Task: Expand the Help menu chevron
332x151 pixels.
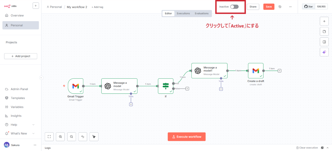Action: (x=33, y=125)
